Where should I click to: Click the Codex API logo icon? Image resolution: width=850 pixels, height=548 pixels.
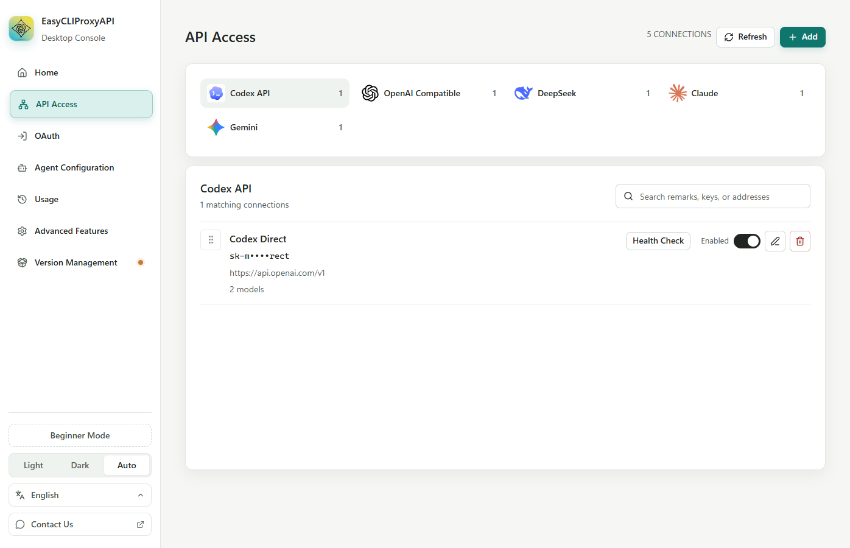click(216, 93)
